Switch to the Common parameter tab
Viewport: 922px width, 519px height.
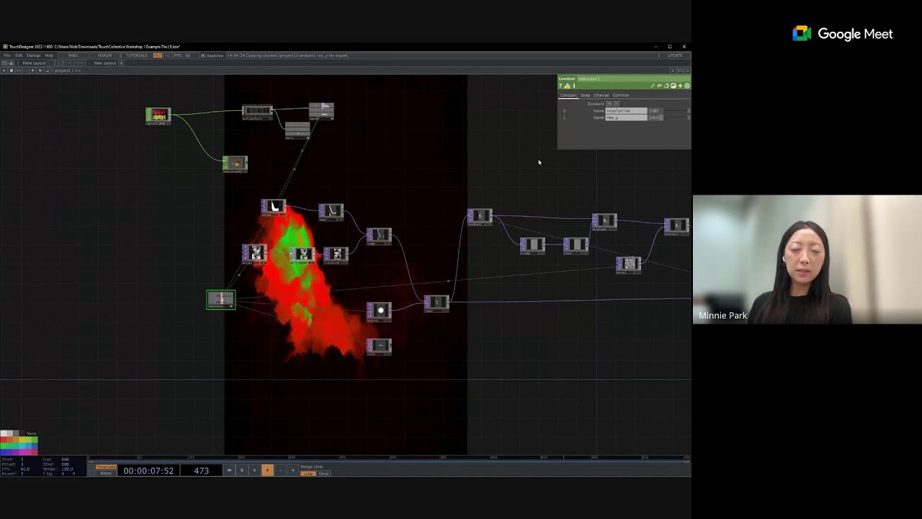click(621, 95)
